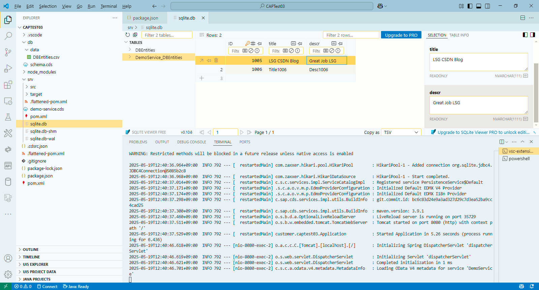Open the Terminal menu

pyautogui.click(x=108, y=6)
